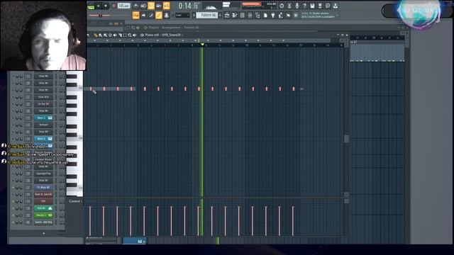Screen dimensions: 454x255
Task: Mute the Vocals 1 channel LED
Action: click(13, 215)
